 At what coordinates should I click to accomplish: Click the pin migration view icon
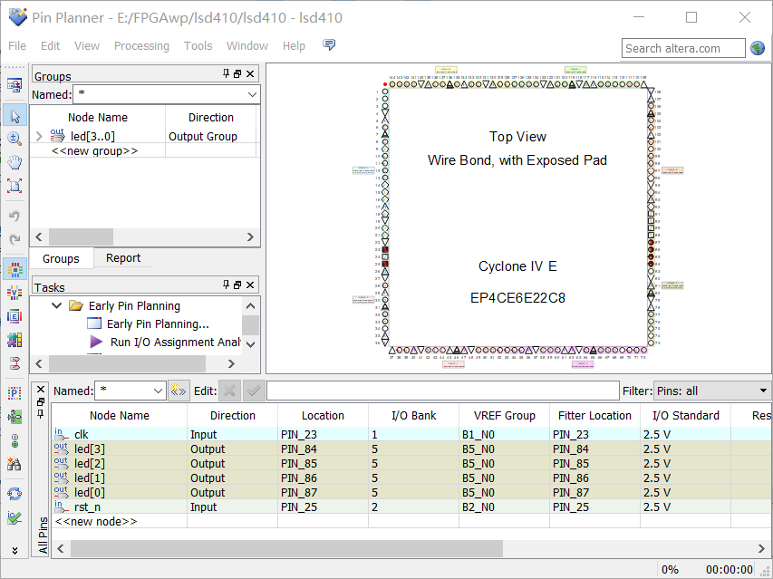click(x=14, y=417)
